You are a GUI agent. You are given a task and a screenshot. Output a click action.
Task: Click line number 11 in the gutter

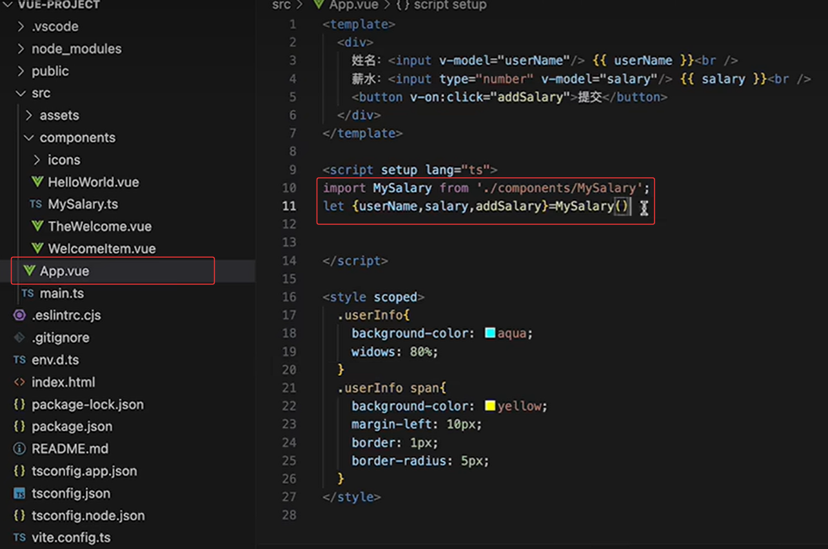(289, 206)
